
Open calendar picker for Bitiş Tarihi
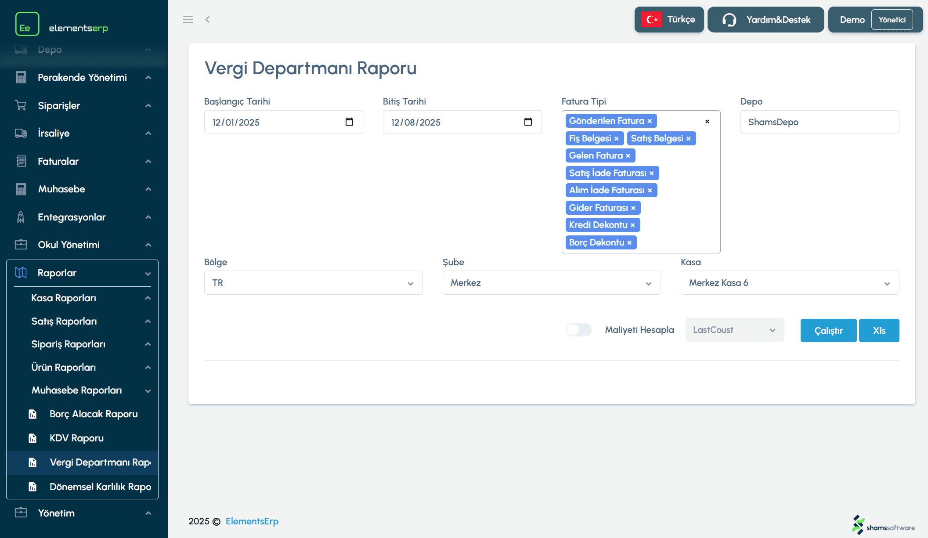528,122
